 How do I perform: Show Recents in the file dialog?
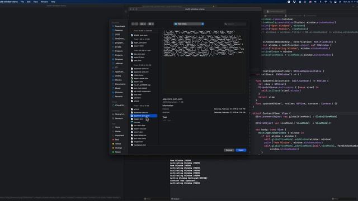click(117, 97)
